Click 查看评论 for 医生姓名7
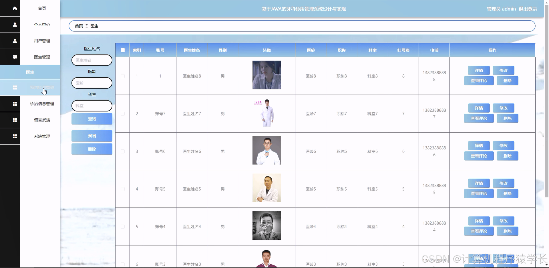 click(x=479, y=118)
